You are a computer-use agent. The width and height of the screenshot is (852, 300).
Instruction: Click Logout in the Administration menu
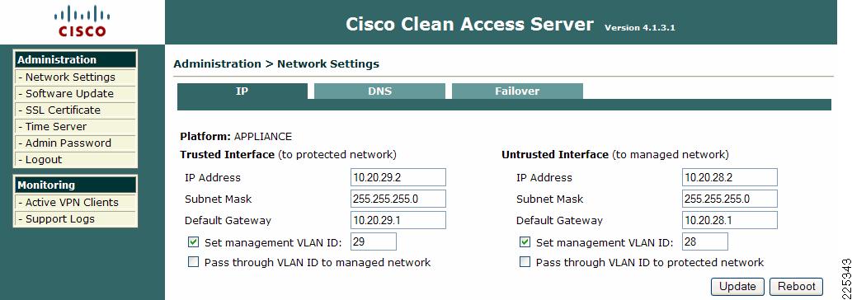76,160
